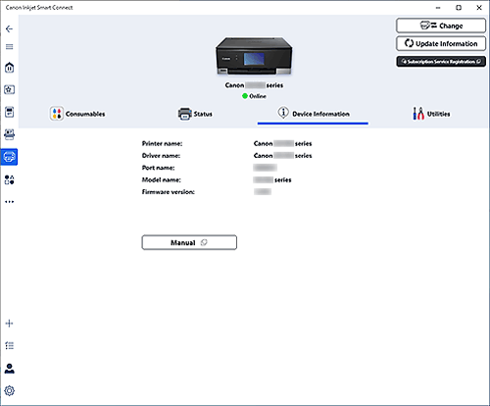The image size is (490, 406).
Task: Open the checklist icon in sidebar
Action: tap(9, 345)
